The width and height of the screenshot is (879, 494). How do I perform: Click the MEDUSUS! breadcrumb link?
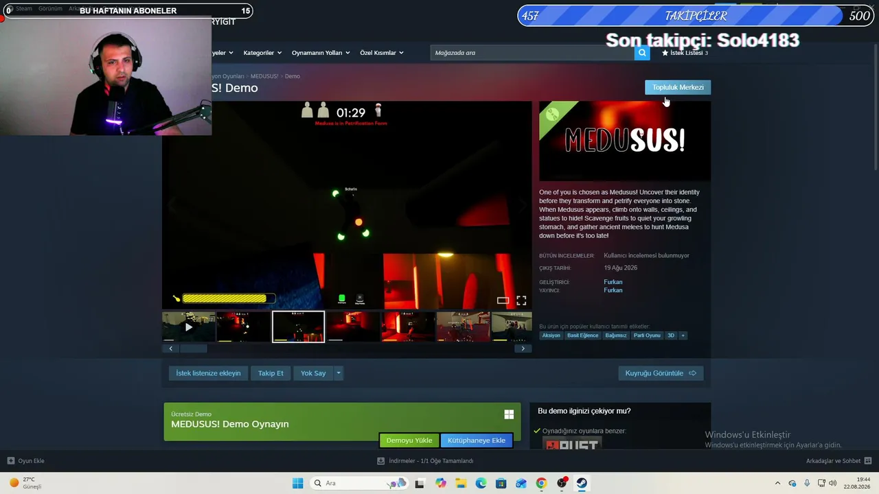[264, 76]
